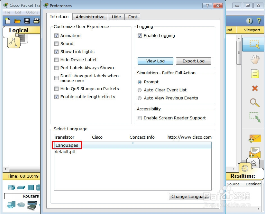The image size is (265, 214).
Task: Select the Switches device category icon
Action: 21,187
